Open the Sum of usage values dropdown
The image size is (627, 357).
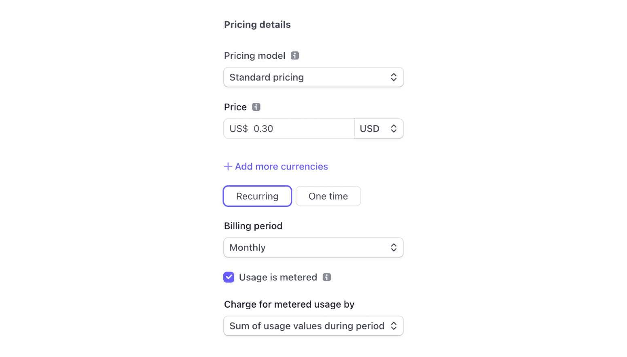[x=313, y=326]
